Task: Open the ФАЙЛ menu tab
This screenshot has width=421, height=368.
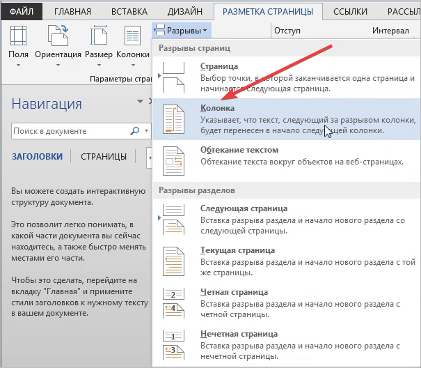Action: (x=22, y=10)
